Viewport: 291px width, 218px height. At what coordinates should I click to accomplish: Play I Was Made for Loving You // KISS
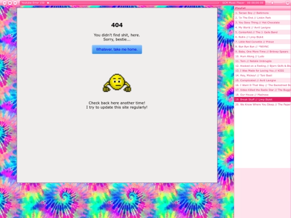click(262, 71)
